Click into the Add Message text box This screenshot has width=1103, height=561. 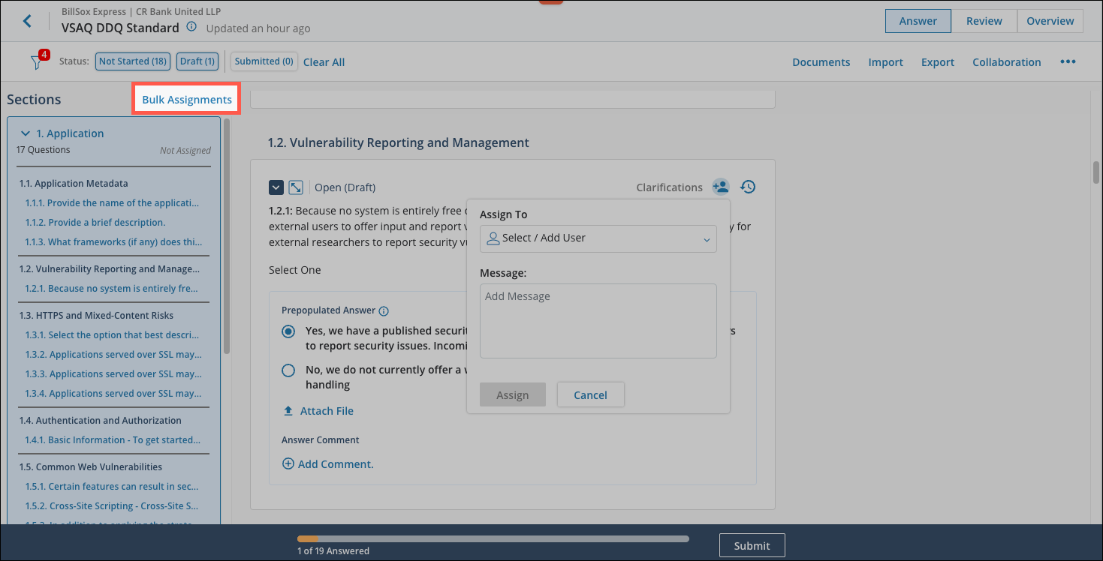click(x=598, y=321)
